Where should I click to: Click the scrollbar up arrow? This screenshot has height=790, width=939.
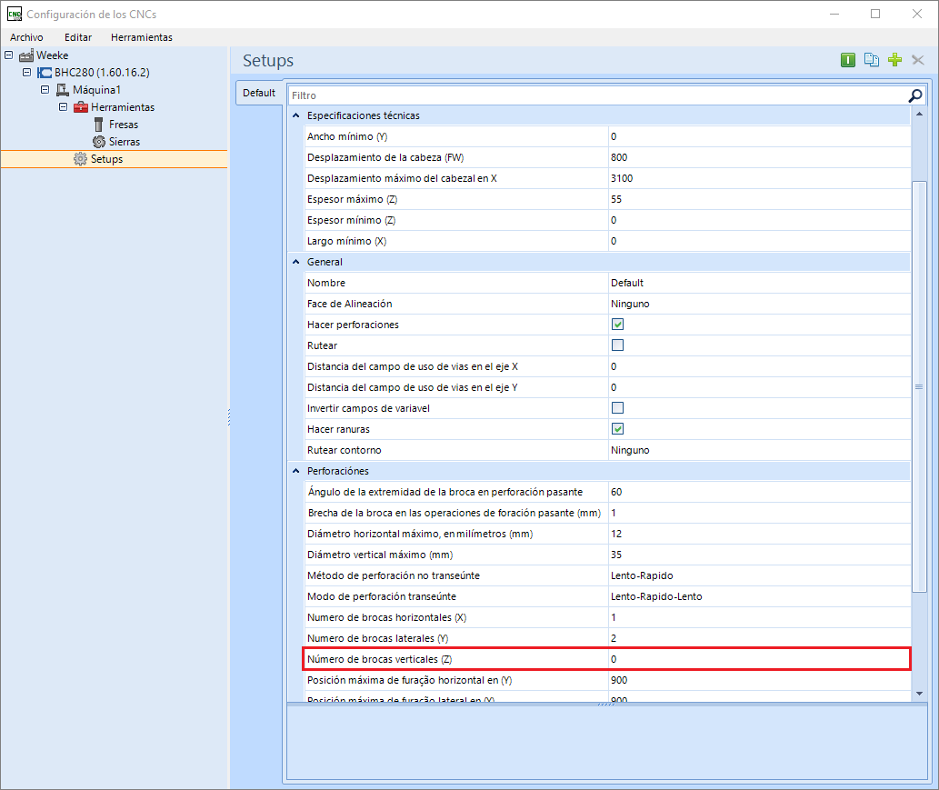click(x=919, y=114)
